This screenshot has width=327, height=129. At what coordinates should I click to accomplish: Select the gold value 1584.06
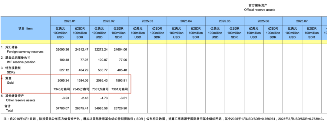point(83,80)
